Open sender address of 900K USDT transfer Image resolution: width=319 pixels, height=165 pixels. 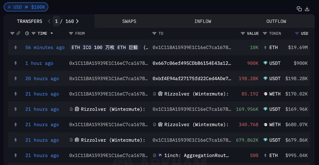[x=108, y=63]
